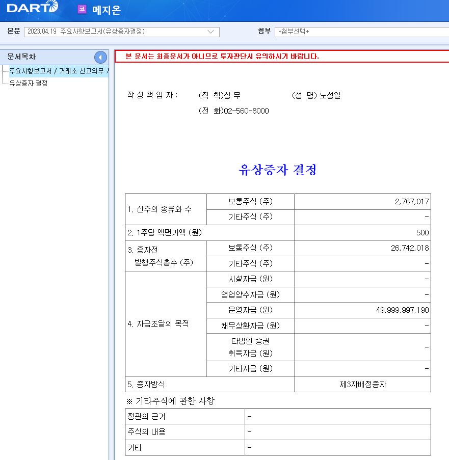Click the 제3자배정증자 cell
This screenshot has height=460, width=449.
[363, 384]
